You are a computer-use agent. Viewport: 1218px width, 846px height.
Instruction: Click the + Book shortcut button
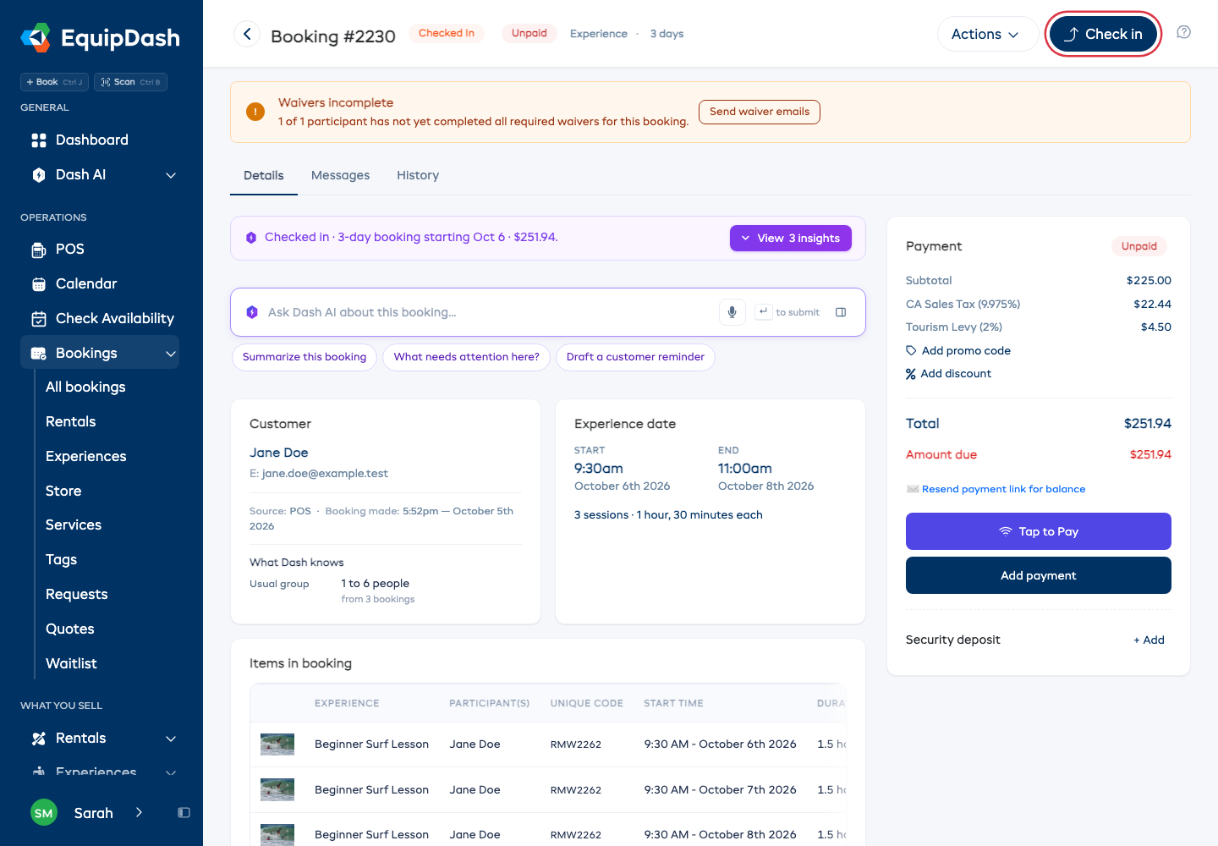54,82
